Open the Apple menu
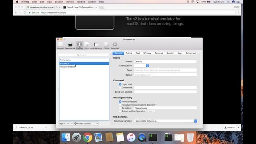 [17, 2]
